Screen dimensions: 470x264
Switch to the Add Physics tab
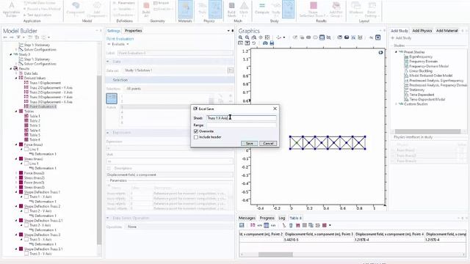[x=422, y=31]
